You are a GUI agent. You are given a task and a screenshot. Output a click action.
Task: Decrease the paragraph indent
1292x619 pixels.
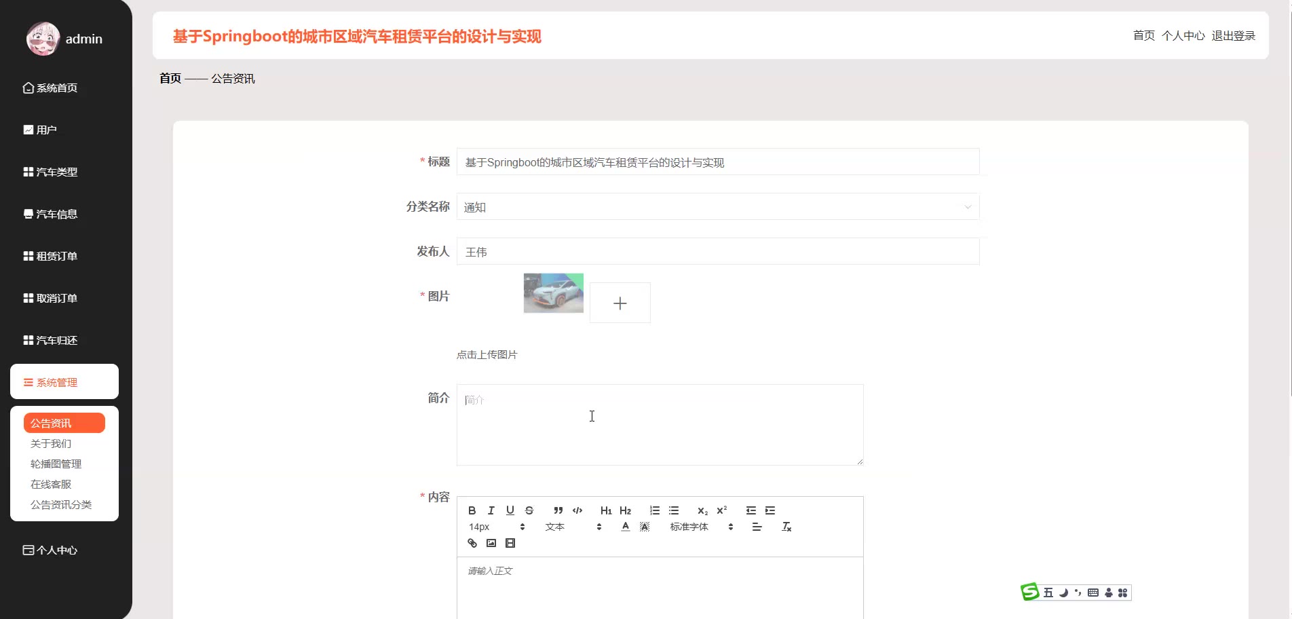coord(751,510)
